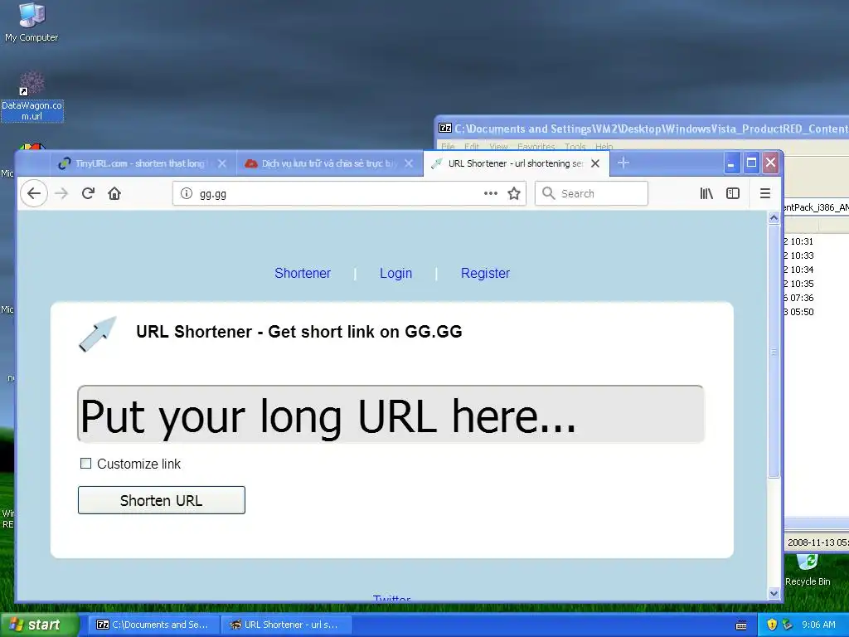Click the page scrollbar up arrow

774,218
